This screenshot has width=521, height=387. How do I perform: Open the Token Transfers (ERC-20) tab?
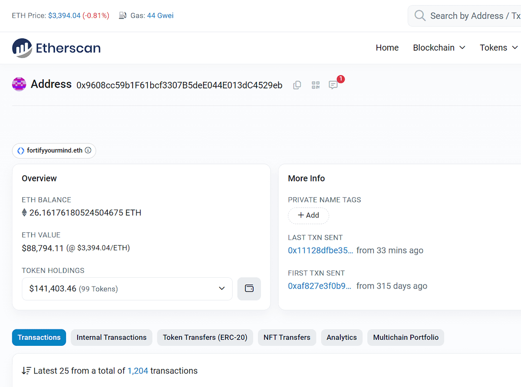205,337
